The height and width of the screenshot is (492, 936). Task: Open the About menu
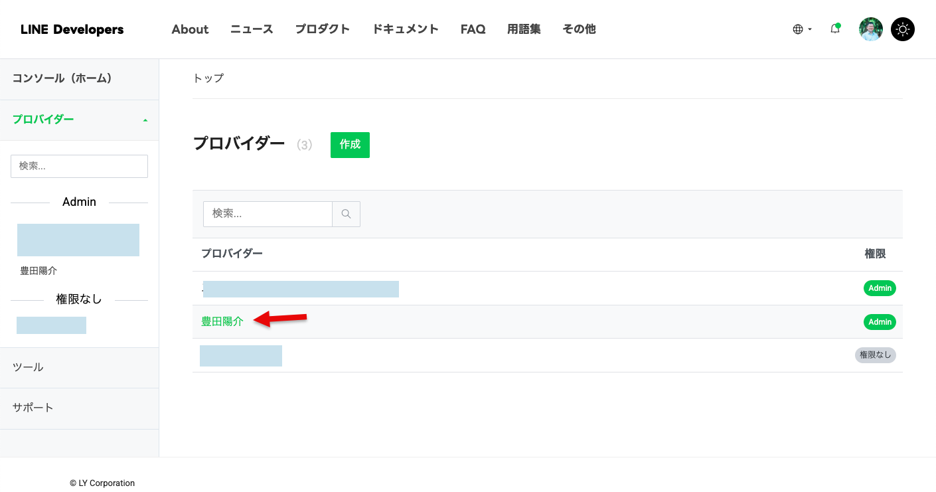(190, 29)
